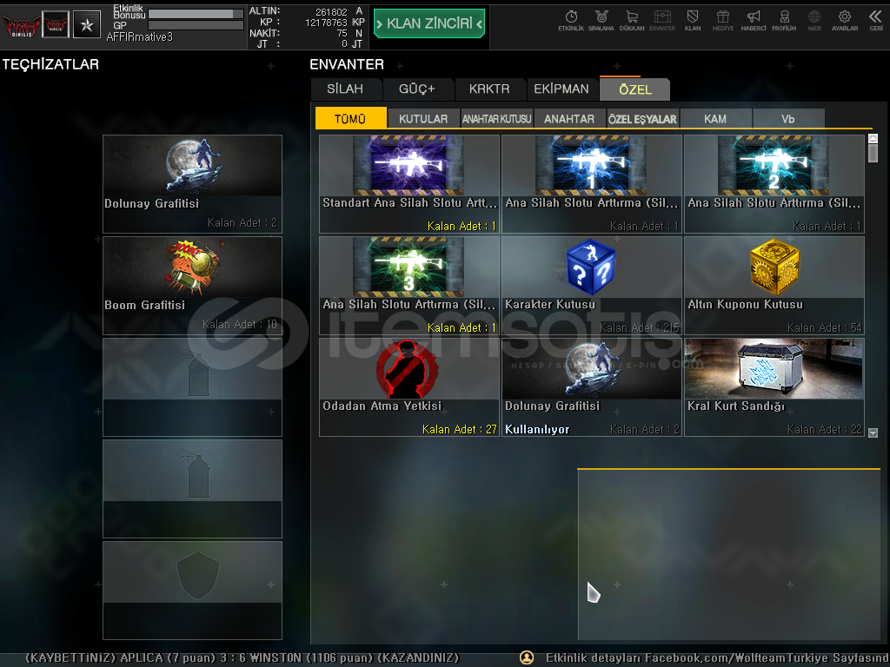Viewport: 890px width, 667px height.
Task: Select the ÖZEL EŞYALAR filter tab
Action: tap(642, 118)
